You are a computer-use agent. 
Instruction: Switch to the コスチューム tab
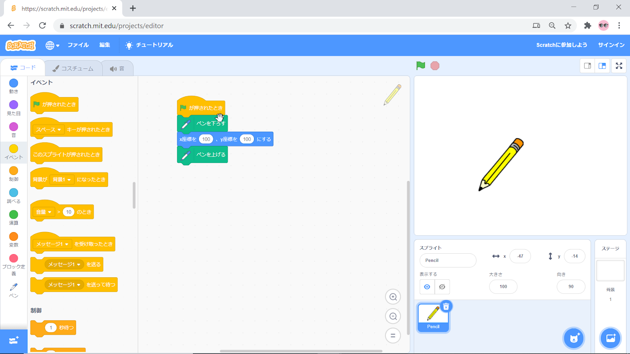(x=73, y=68)
